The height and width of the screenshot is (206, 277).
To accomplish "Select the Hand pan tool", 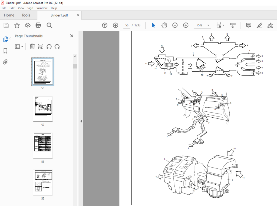I will click(164, 25).
